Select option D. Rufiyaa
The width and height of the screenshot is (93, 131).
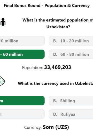[71, 114]
